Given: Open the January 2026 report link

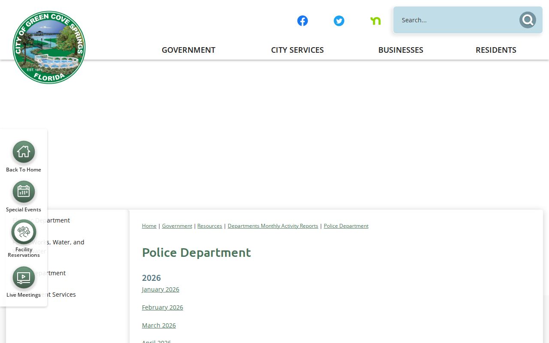Looking at the screenshot, I should 160,289.
